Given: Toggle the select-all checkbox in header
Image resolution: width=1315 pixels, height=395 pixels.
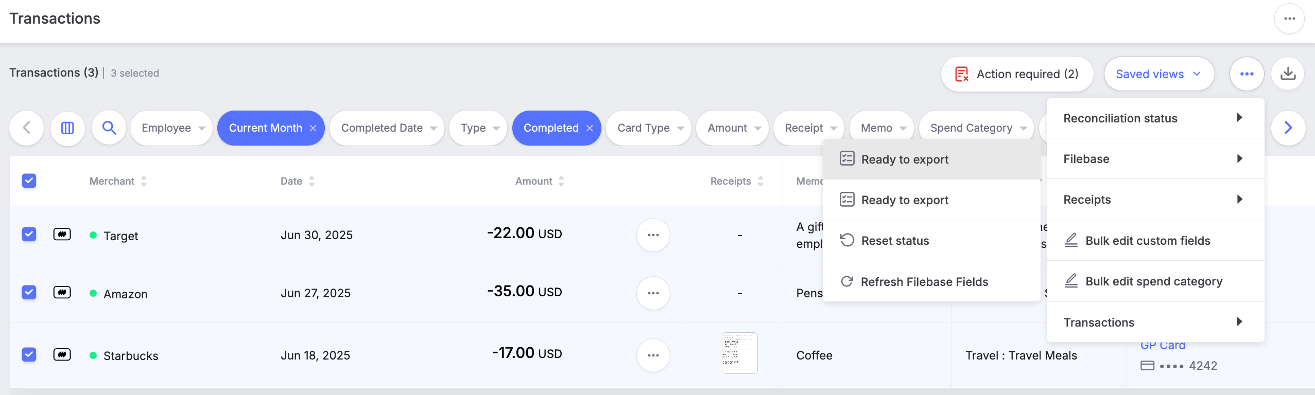Looking at the screenshot, I should click(29, 181).
